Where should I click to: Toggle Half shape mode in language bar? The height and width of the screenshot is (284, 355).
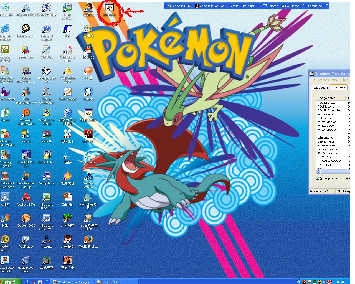click(290, 6)
